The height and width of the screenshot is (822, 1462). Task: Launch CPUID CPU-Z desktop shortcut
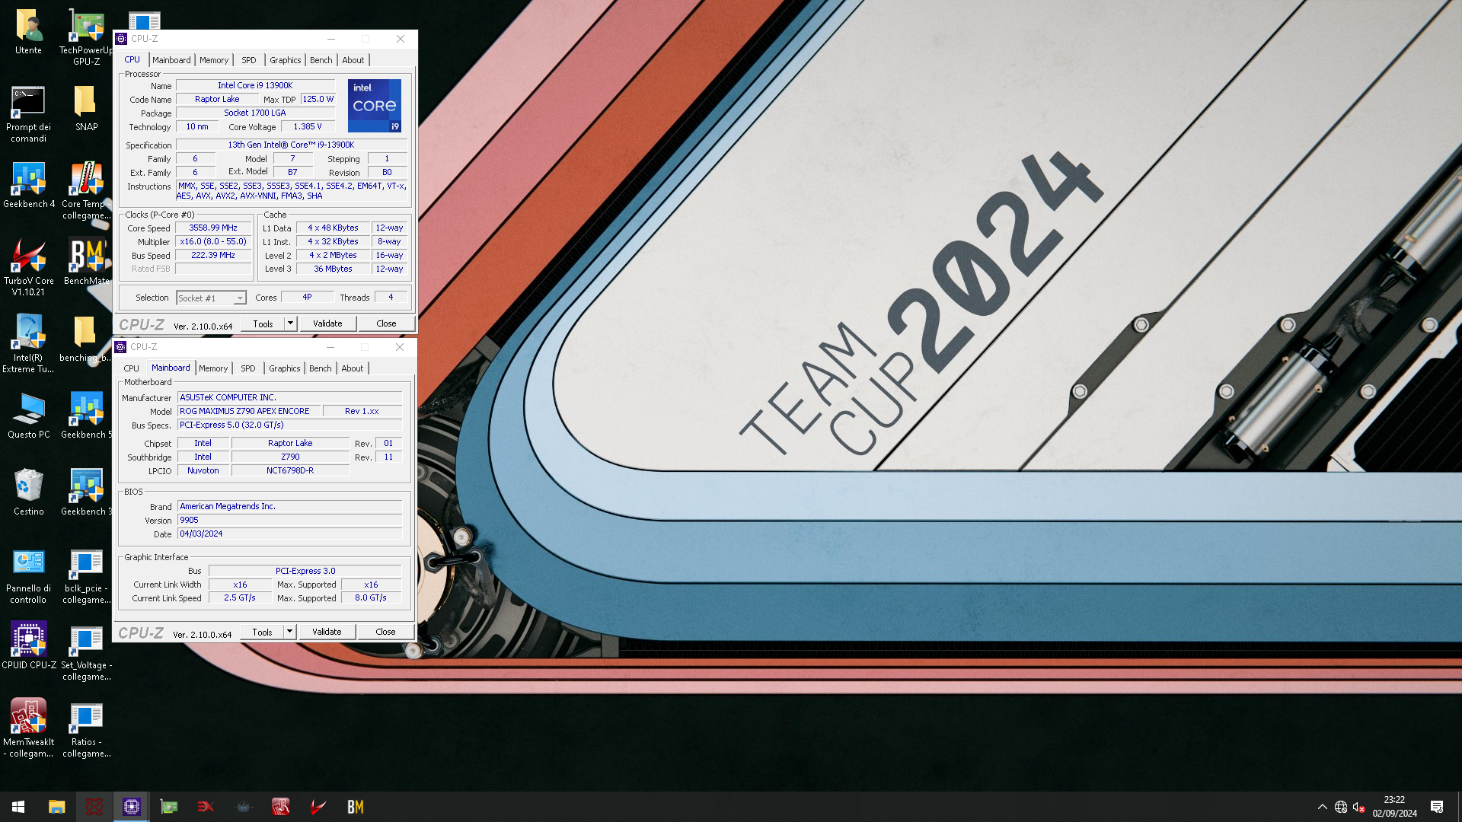28,646
